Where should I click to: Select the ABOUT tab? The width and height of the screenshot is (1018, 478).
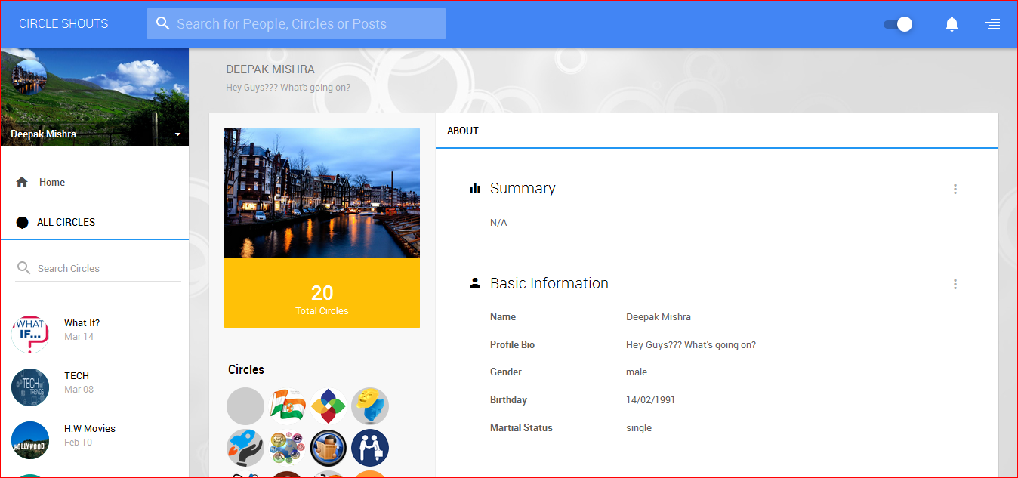[463, 131]
